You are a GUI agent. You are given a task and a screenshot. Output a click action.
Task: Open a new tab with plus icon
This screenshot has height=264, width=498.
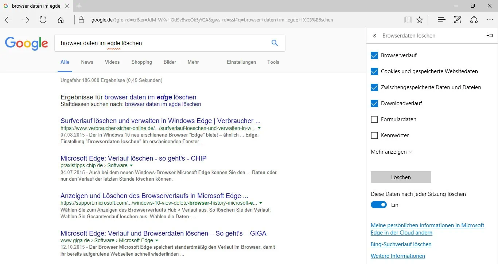point(79,6)
